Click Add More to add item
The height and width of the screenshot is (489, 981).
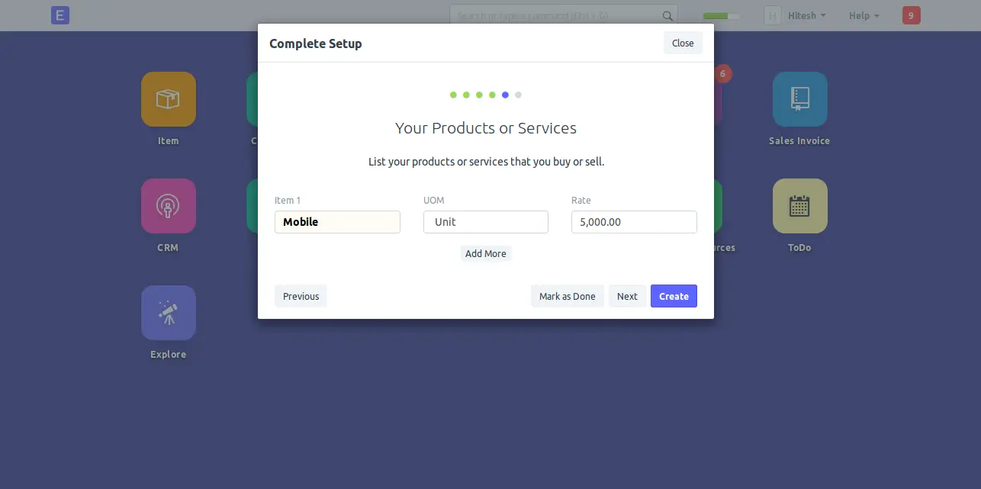click(486, 253)
